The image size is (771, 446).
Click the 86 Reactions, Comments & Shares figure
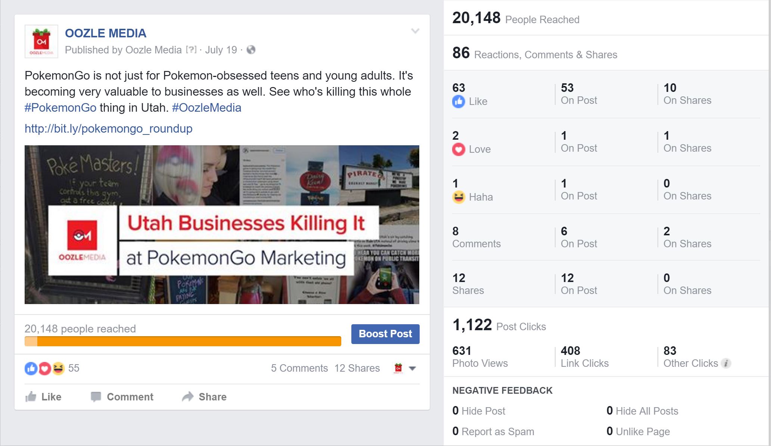[535, 53]
